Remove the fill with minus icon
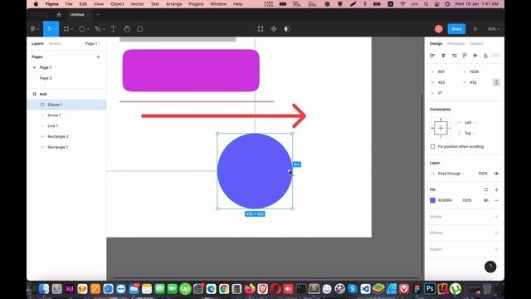This screenshot has height=299, width=531. (496, 200)
